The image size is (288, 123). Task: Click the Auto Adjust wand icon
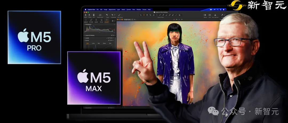coord(120,15)
